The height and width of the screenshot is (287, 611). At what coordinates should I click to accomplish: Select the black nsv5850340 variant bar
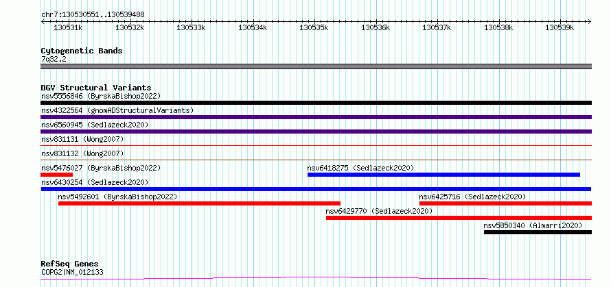(x=538, y=232)
